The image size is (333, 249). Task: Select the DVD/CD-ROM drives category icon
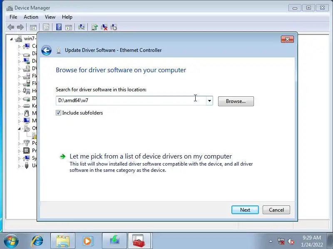pyautogui.click(x=27, y=68)
